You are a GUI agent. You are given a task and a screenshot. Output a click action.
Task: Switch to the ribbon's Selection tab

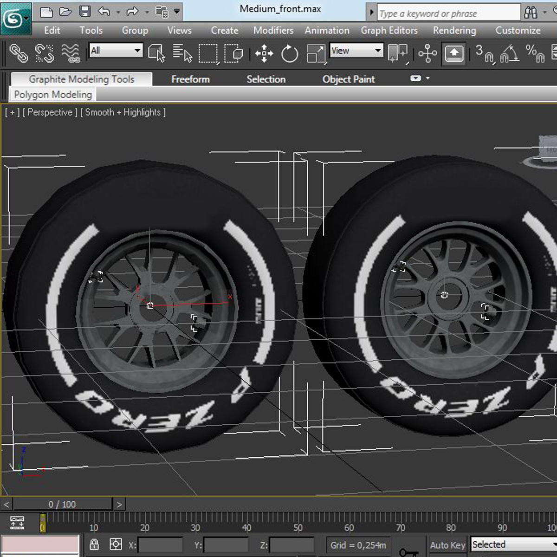tap(266, 79)
